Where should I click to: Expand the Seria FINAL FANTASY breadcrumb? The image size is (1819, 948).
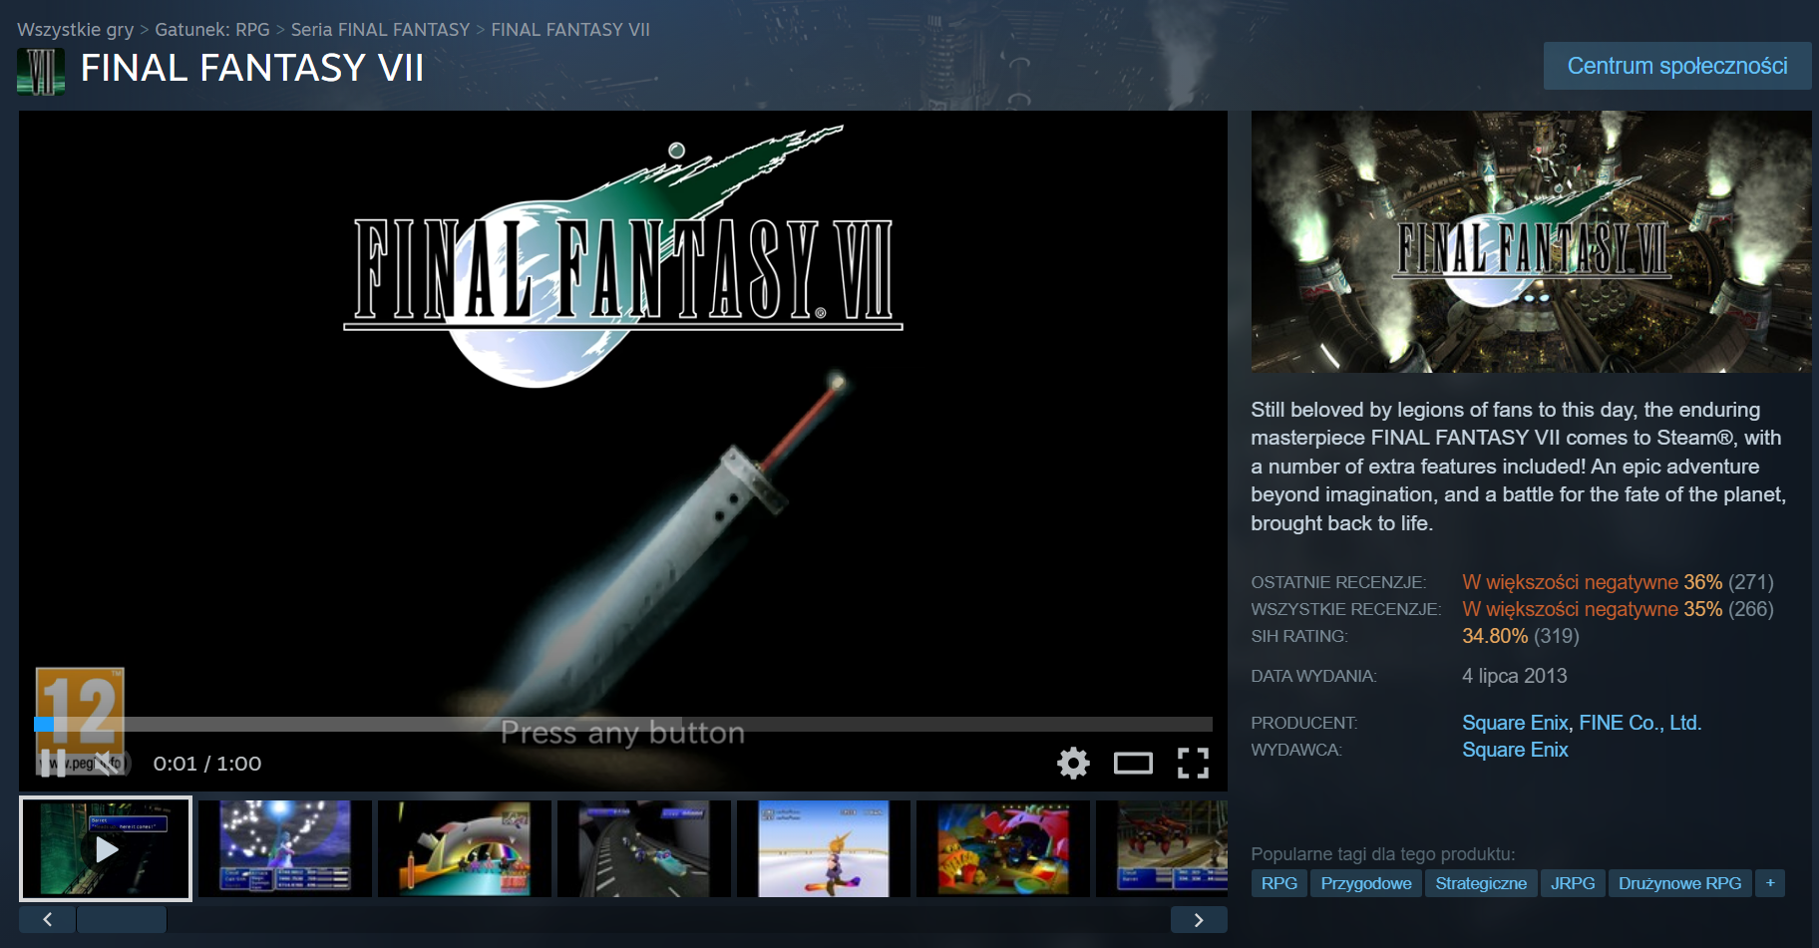coord(380,29)
